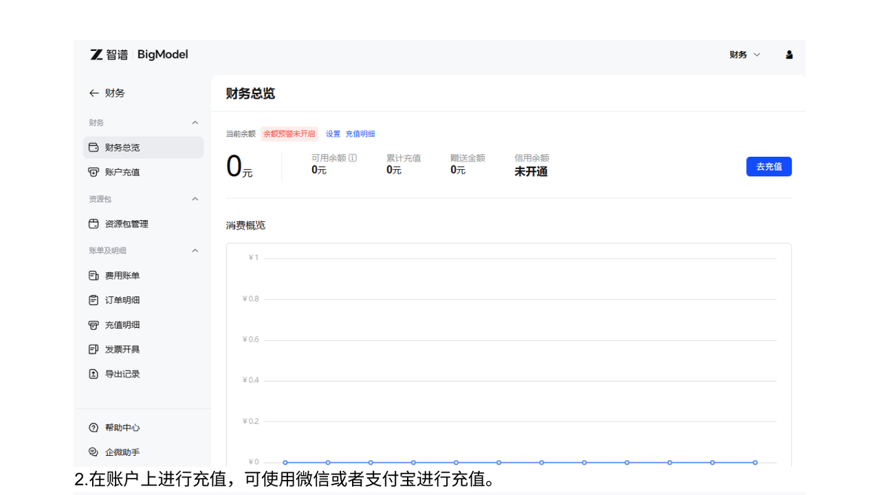Click the 导出记录 export icon
This screenshot has height=495, width=880.
(93, 373)
